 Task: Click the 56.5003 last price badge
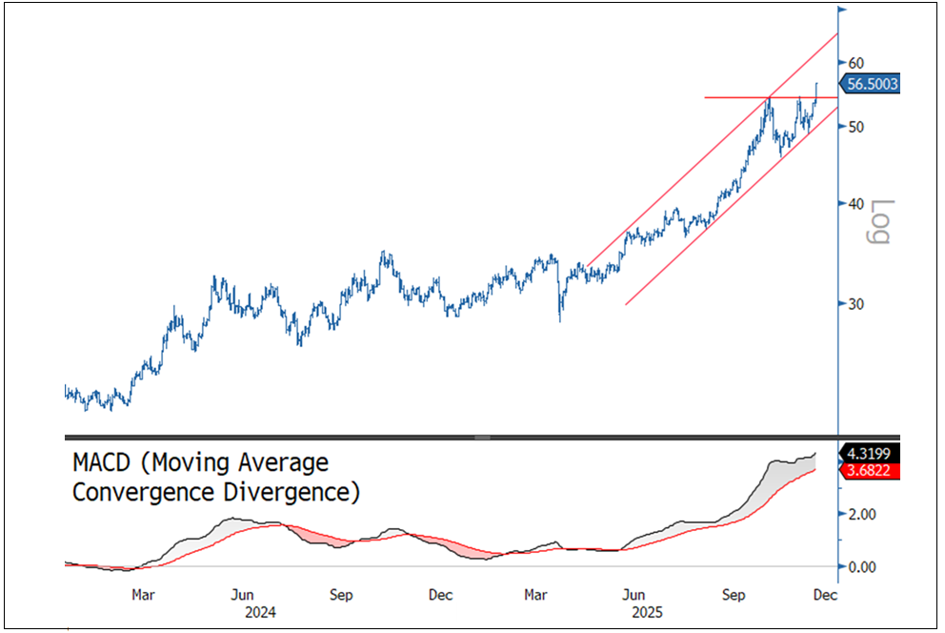coord(869,84)
